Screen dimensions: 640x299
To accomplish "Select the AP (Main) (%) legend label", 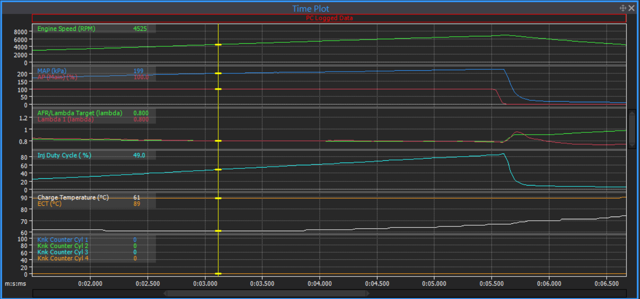I will (x=57, y=77).
